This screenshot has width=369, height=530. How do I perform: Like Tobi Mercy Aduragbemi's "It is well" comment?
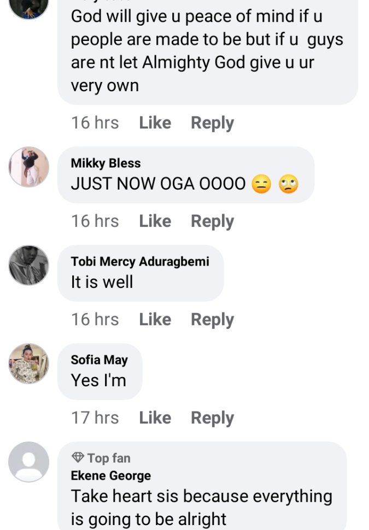tap(155, 320)
